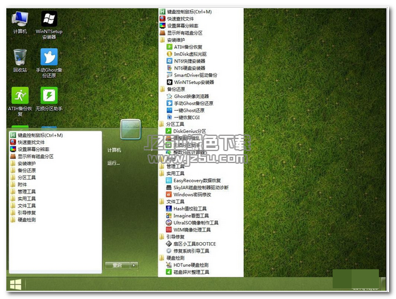Click 分区工具 folder heading in expanded list
The height and width of the screenshot is (299, 396).
click(172, 124)
